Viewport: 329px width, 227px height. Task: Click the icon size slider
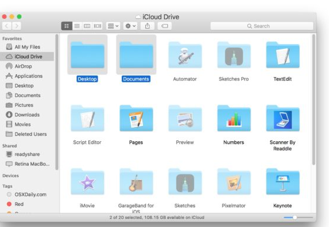(298, 218)
